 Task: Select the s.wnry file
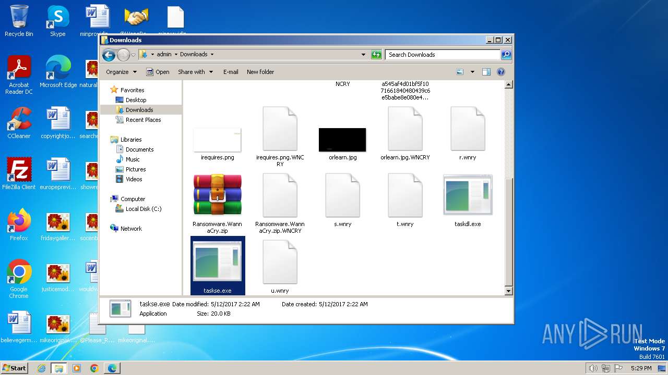tap(342, 201)
